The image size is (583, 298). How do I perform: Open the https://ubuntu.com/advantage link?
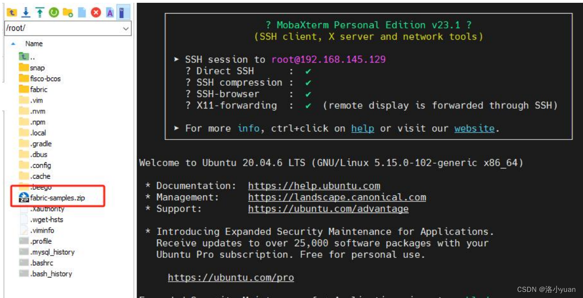click(328, 208)
